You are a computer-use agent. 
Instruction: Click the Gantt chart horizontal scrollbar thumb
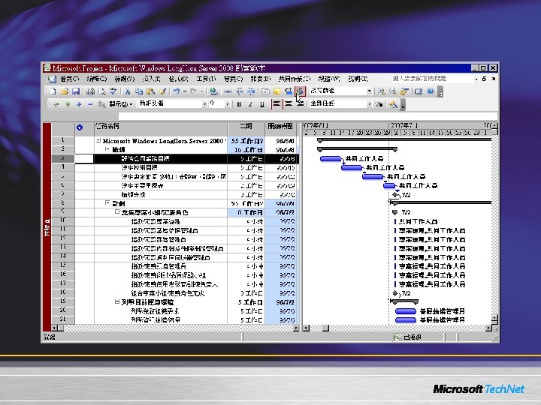click(325, 328)
